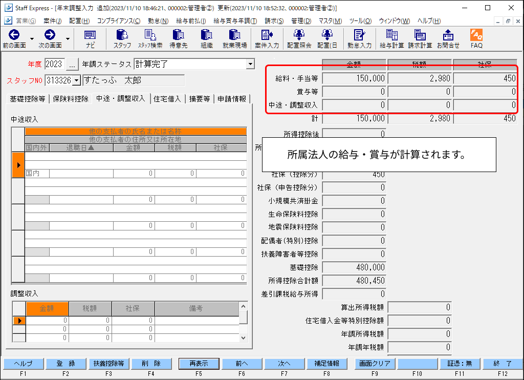Click the 補足情報 F8 button
The width and height of the screenshot is (524, 380).
[x=327, y=364]
